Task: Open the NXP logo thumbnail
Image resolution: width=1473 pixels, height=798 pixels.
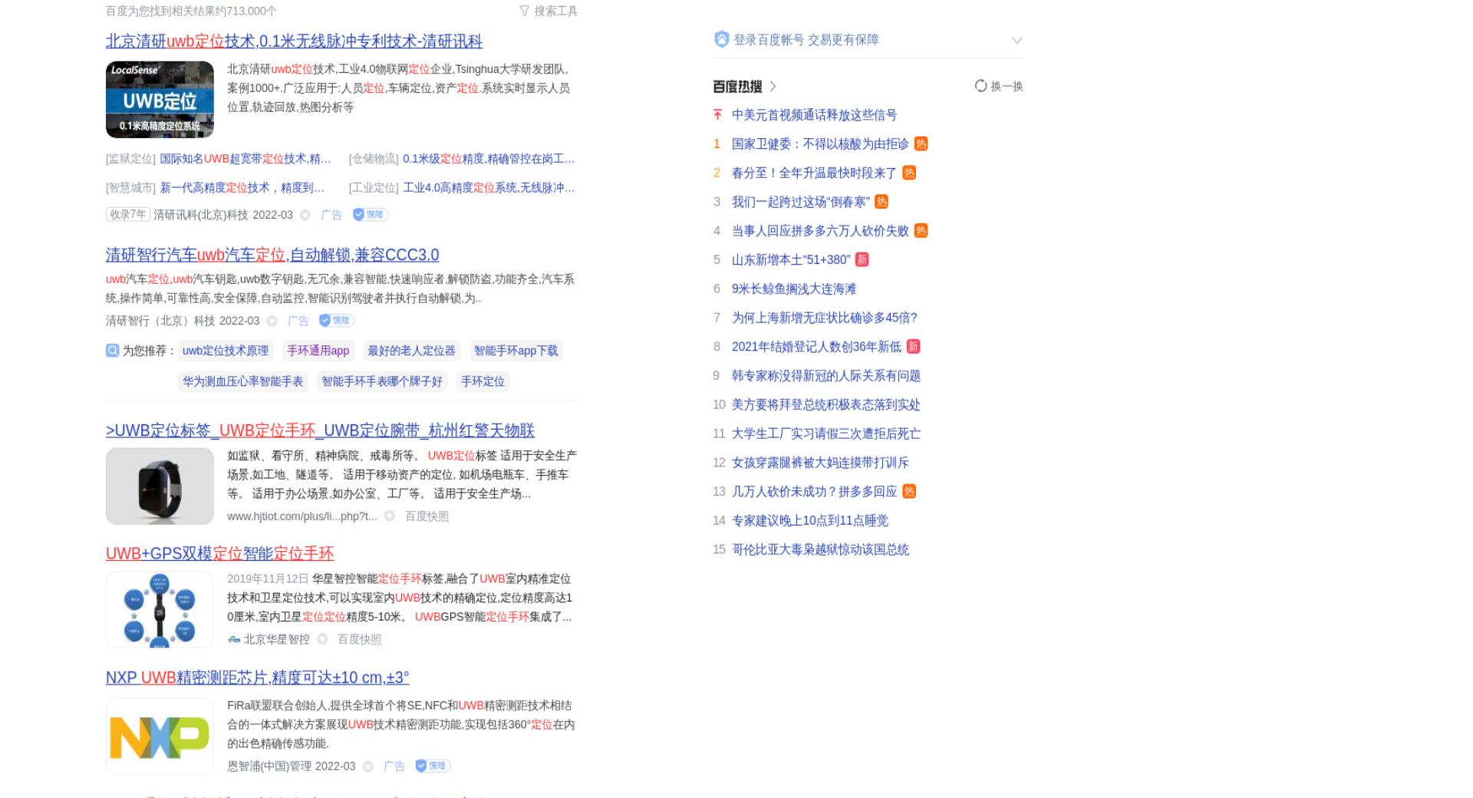Action: (x=160, y=736)
